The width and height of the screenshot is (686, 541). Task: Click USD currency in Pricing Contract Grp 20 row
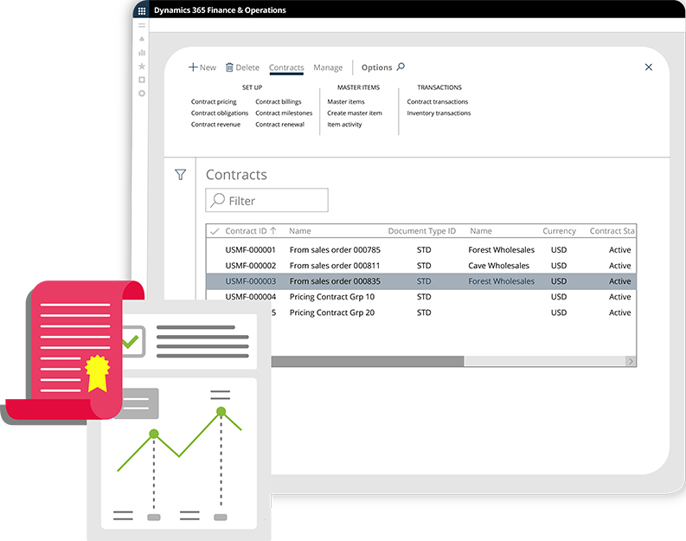(559, 312)
